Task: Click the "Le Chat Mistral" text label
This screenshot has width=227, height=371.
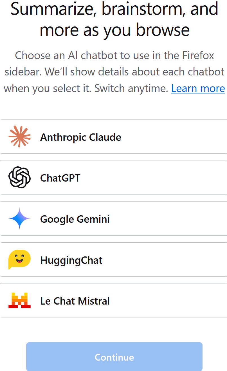Action: (75, 301)
